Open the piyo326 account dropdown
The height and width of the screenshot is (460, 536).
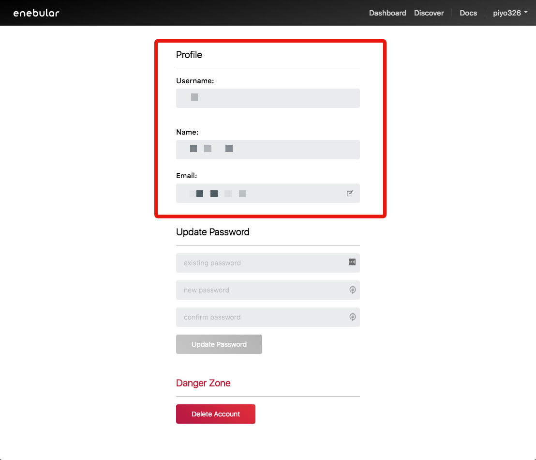(510, 13)
